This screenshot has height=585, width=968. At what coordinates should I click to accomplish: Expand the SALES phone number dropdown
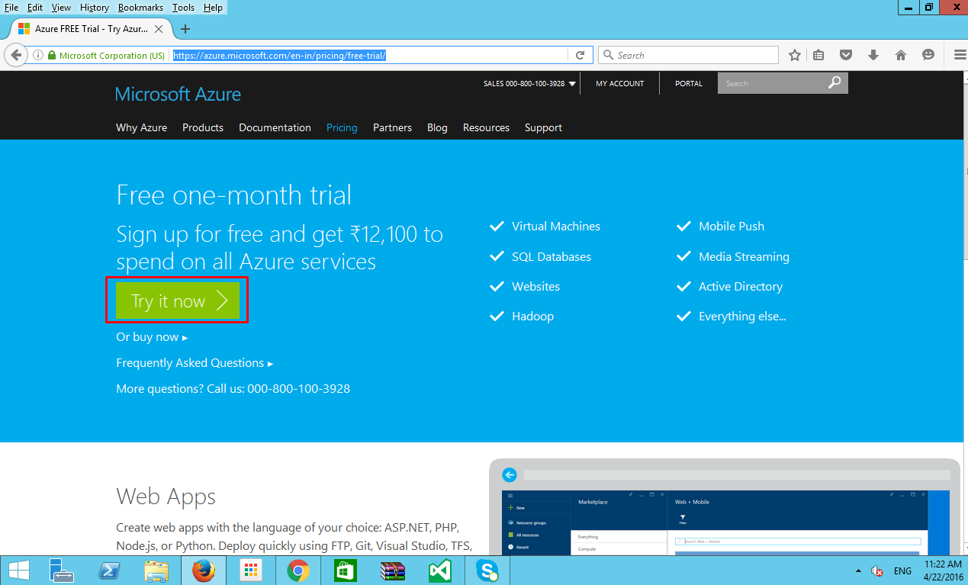pos(572,84)
